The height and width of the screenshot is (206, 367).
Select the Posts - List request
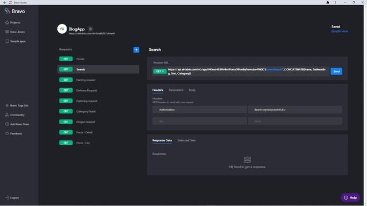pyautogui.click(x=98, y=143)
